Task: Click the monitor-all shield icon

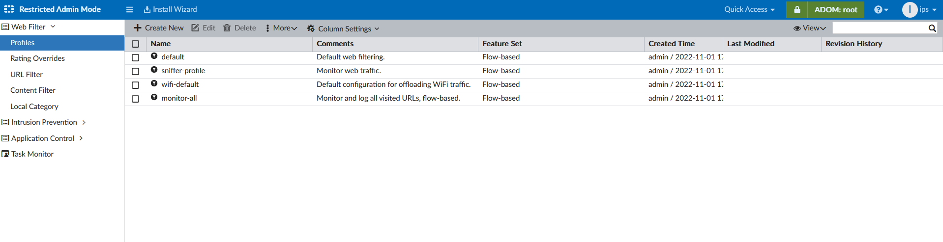Action: click(x=154, y=97)
